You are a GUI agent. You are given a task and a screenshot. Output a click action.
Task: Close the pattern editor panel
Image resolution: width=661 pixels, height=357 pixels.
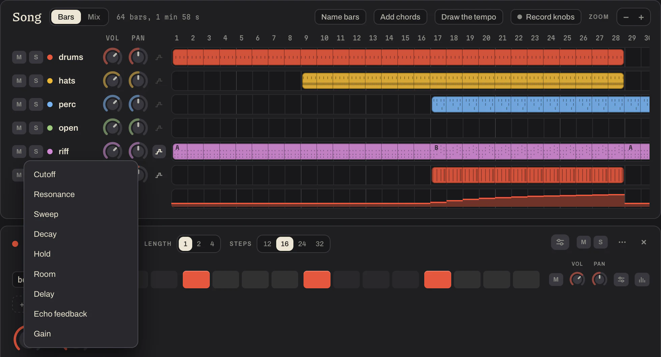[643, 242]
